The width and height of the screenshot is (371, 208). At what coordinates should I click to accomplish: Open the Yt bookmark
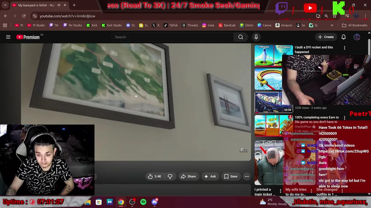pyautogui.click(x=19, y=25)
